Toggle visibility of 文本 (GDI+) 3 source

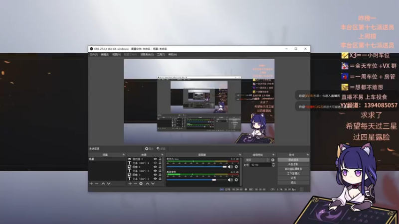point(155,171)
